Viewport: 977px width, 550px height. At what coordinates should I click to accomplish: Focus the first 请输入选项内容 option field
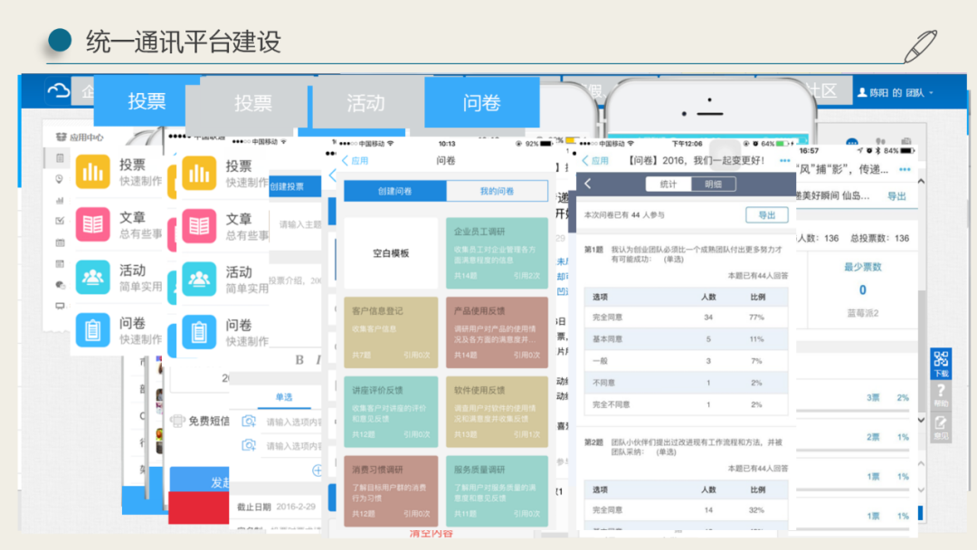[293, 422]
